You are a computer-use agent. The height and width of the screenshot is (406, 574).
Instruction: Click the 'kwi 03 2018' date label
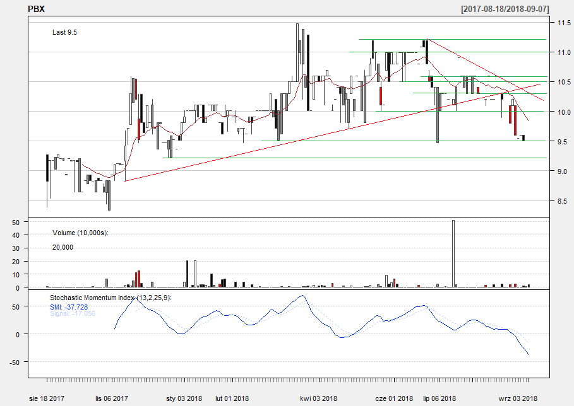pos(318,398)
